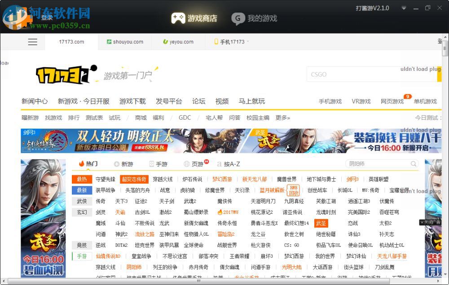Open the hamburger menu icon
Image resolution: width=449 pixels, height=285 pixels.
[32, 42]
